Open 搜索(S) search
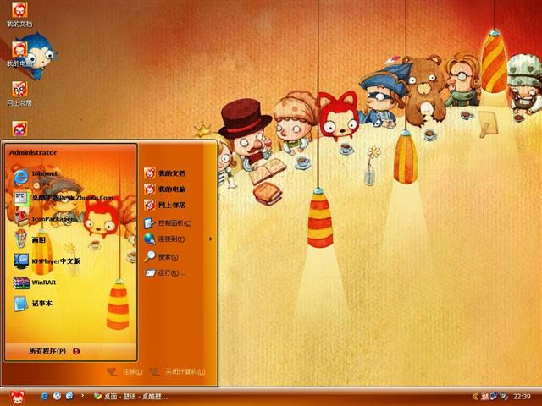Screen dimensions: 542x406 pos(162,257)
